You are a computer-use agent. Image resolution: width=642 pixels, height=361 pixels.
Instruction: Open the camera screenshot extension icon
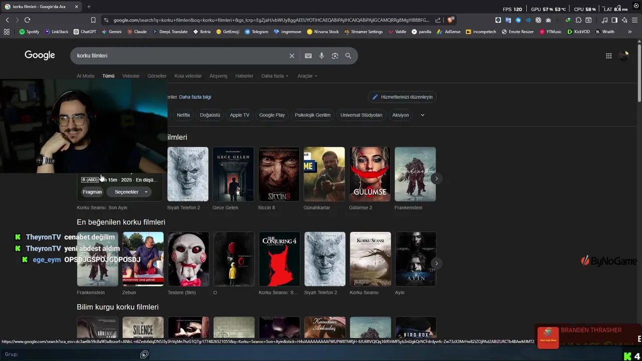[x=548, y=20]
